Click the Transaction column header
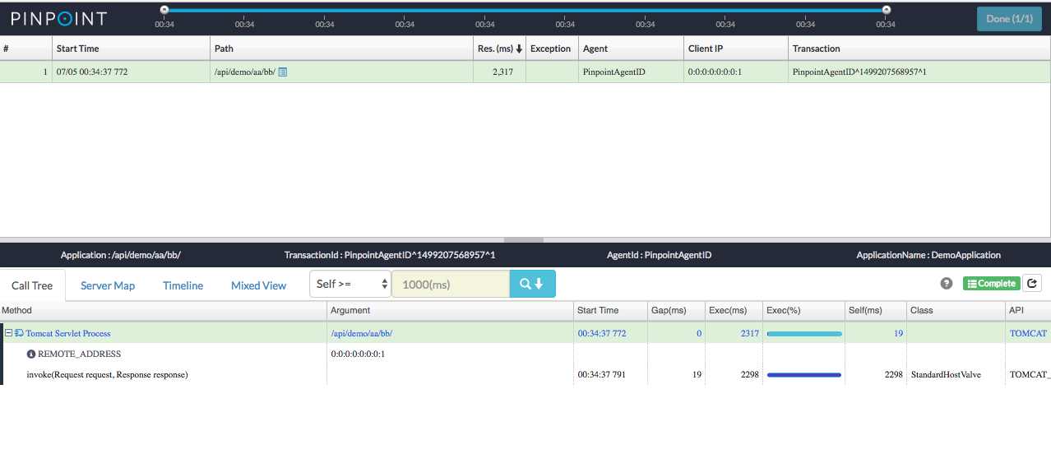The image size is (1051, 454). click(919, 49)
